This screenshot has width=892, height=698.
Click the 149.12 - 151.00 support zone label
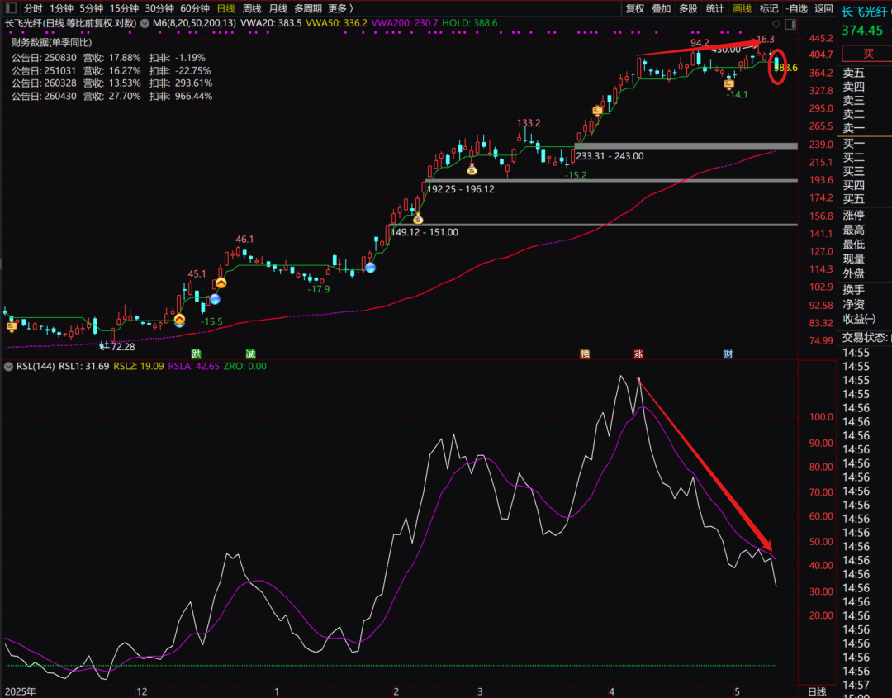click(425, 232)
